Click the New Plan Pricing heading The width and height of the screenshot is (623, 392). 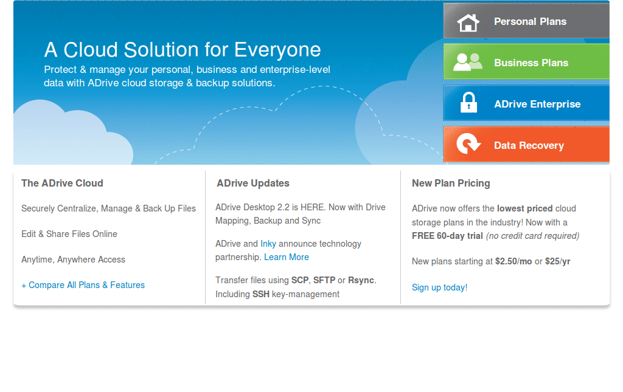coord(451,184)
